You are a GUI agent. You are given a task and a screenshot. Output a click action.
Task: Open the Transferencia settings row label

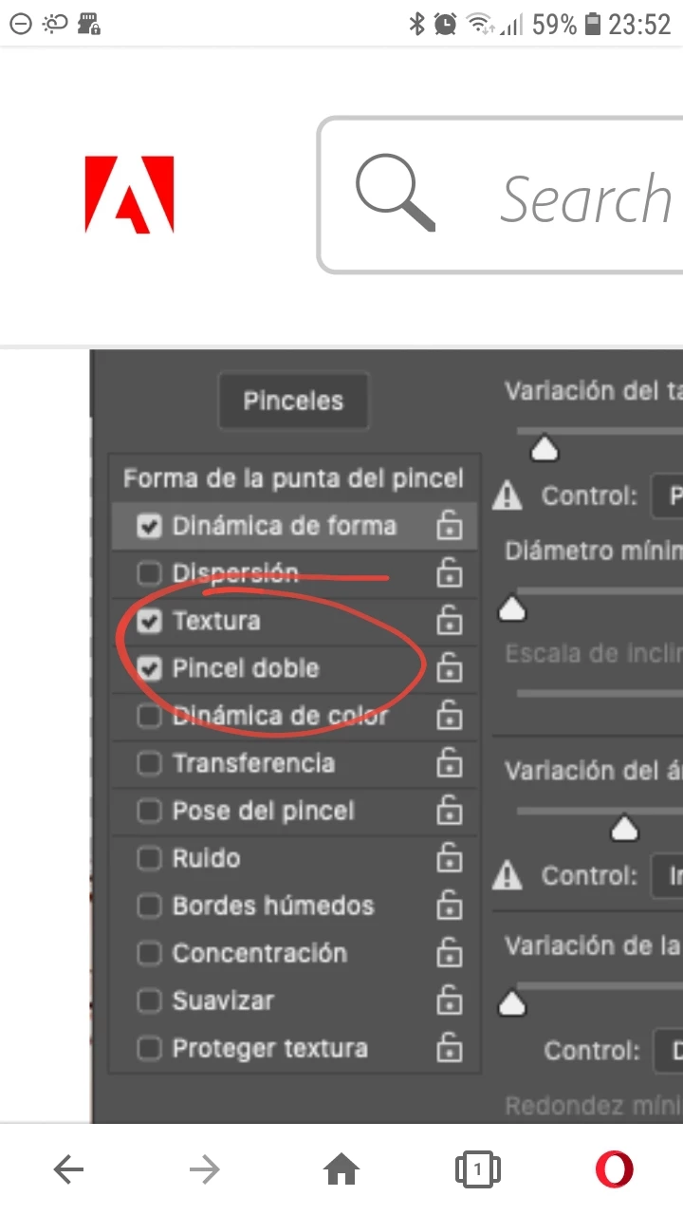point(253,763)
